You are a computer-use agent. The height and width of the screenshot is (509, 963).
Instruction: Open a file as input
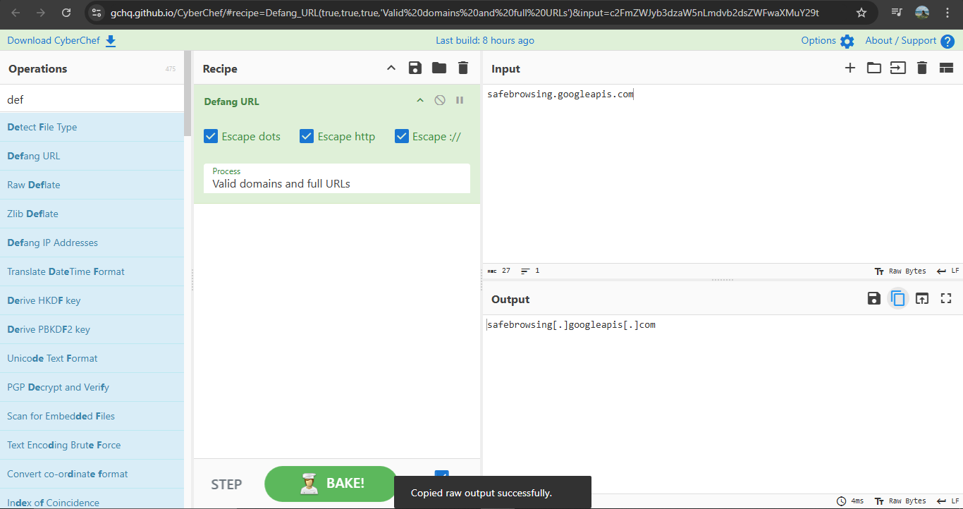(x=898, y=68)
